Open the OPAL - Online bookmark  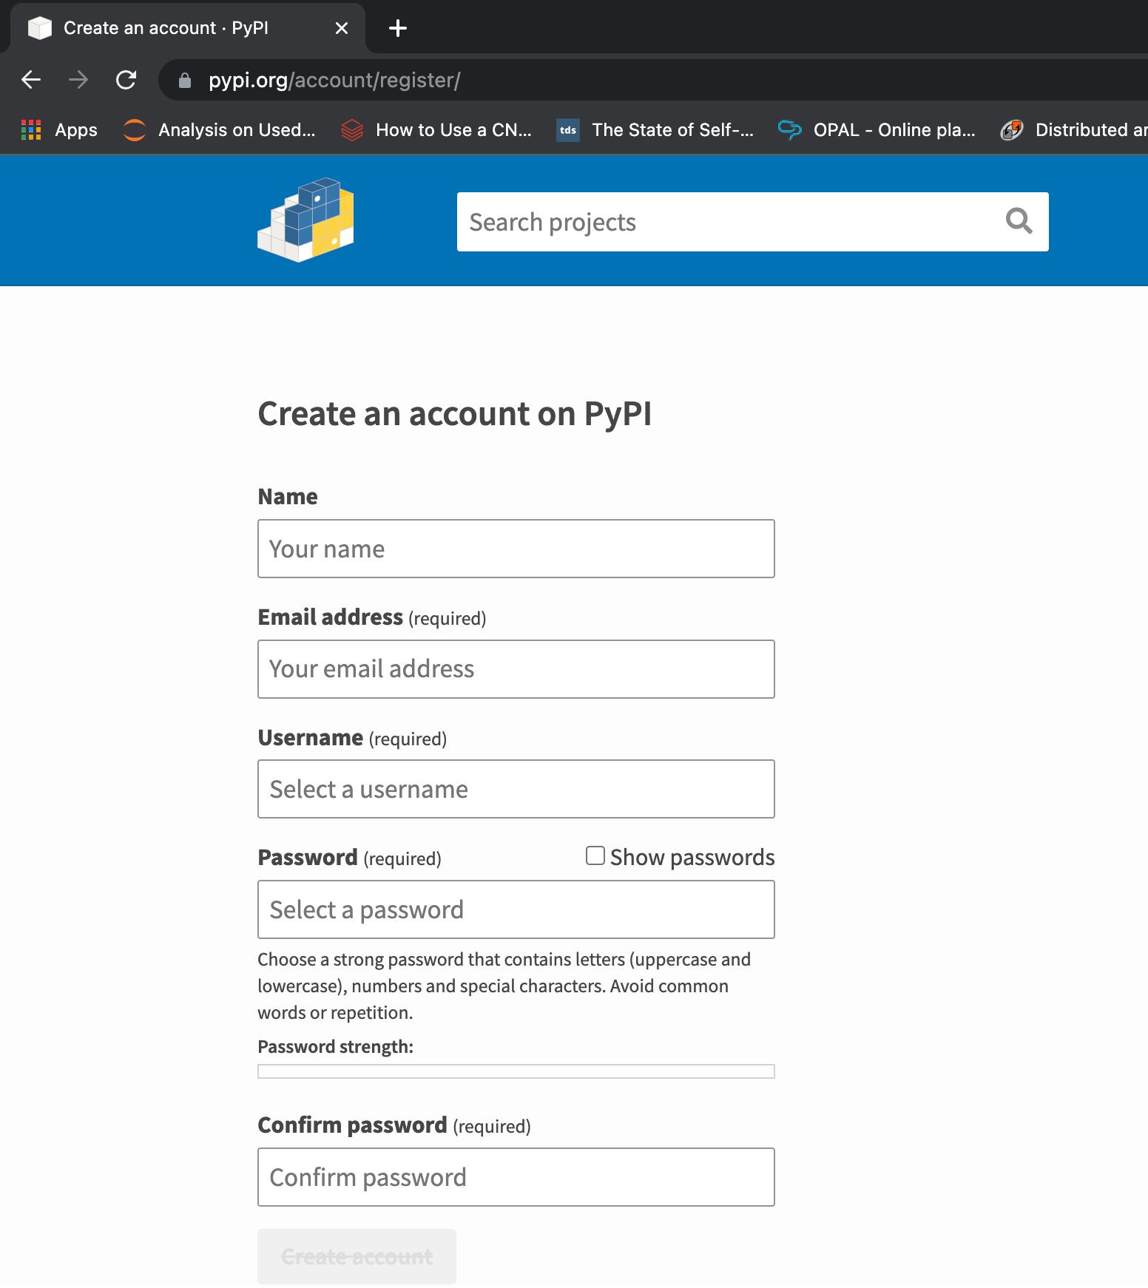[x=877, y=130]
